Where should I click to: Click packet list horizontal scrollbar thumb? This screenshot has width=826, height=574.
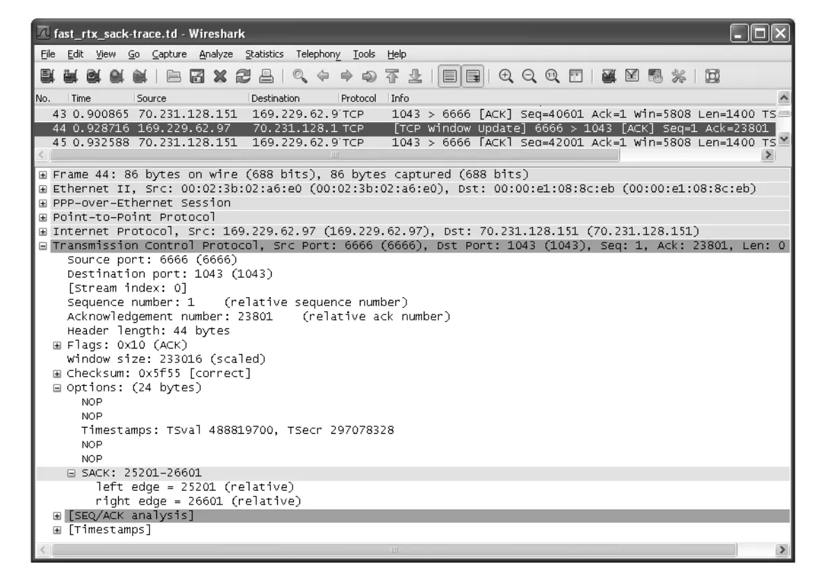coord(335,155)
